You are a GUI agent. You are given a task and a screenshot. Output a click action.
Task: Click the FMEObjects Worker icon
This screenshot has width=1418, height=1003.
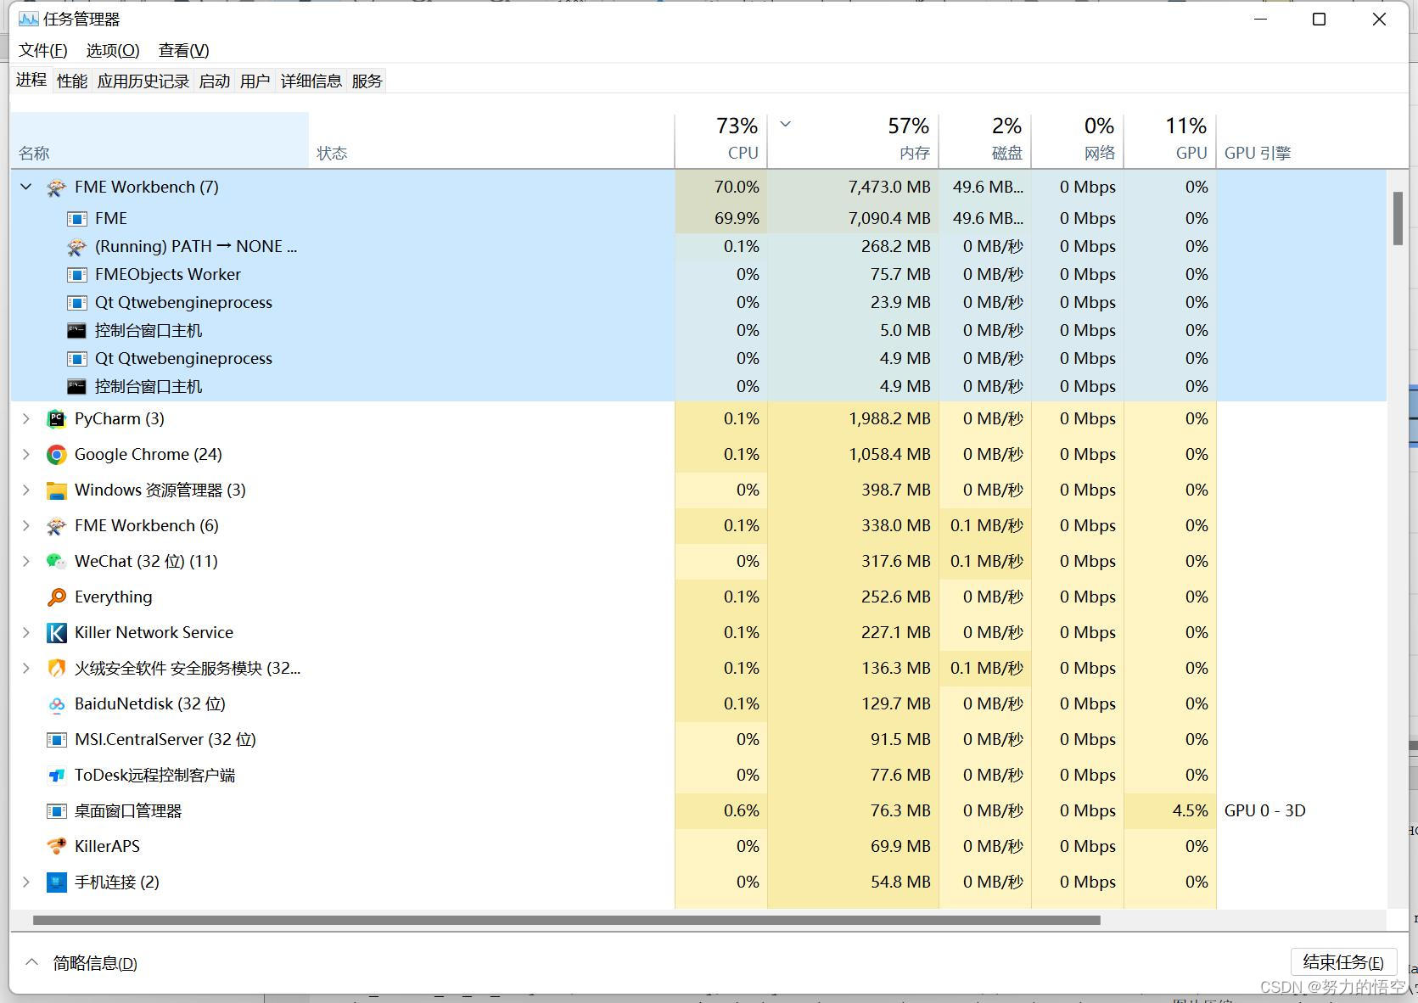click(x=76, y=275)
